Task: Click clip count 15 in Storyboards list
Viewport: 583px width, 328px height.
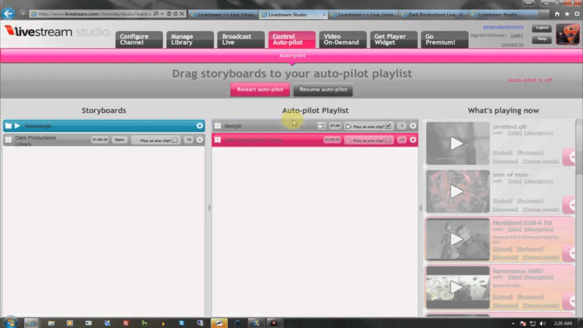Action: click(x=189, y=140)
